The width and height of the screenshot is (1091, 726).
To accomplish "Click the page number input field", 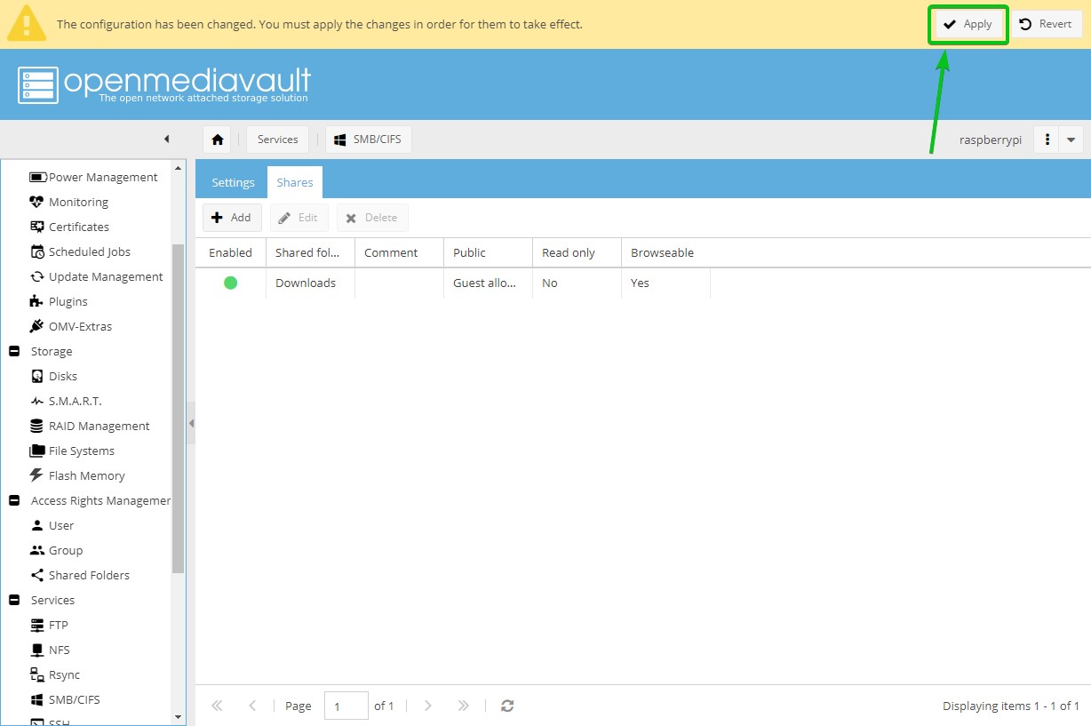I will 346,706.
